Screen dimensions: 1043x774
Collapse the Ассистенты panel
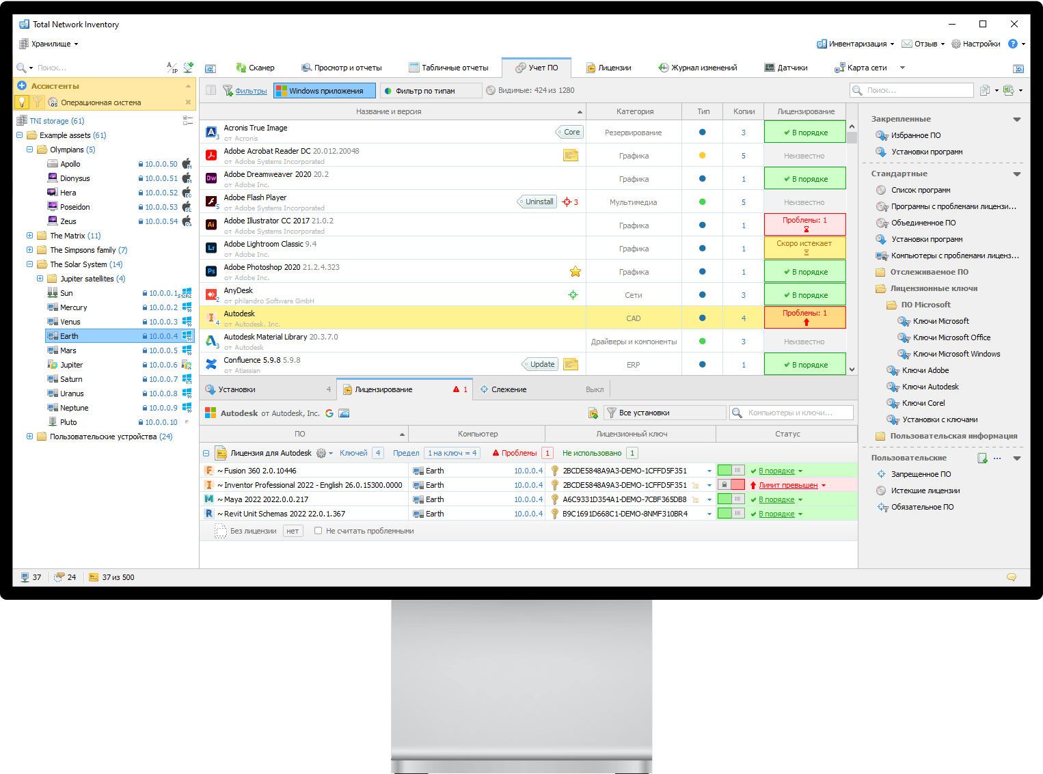point(188,86)
